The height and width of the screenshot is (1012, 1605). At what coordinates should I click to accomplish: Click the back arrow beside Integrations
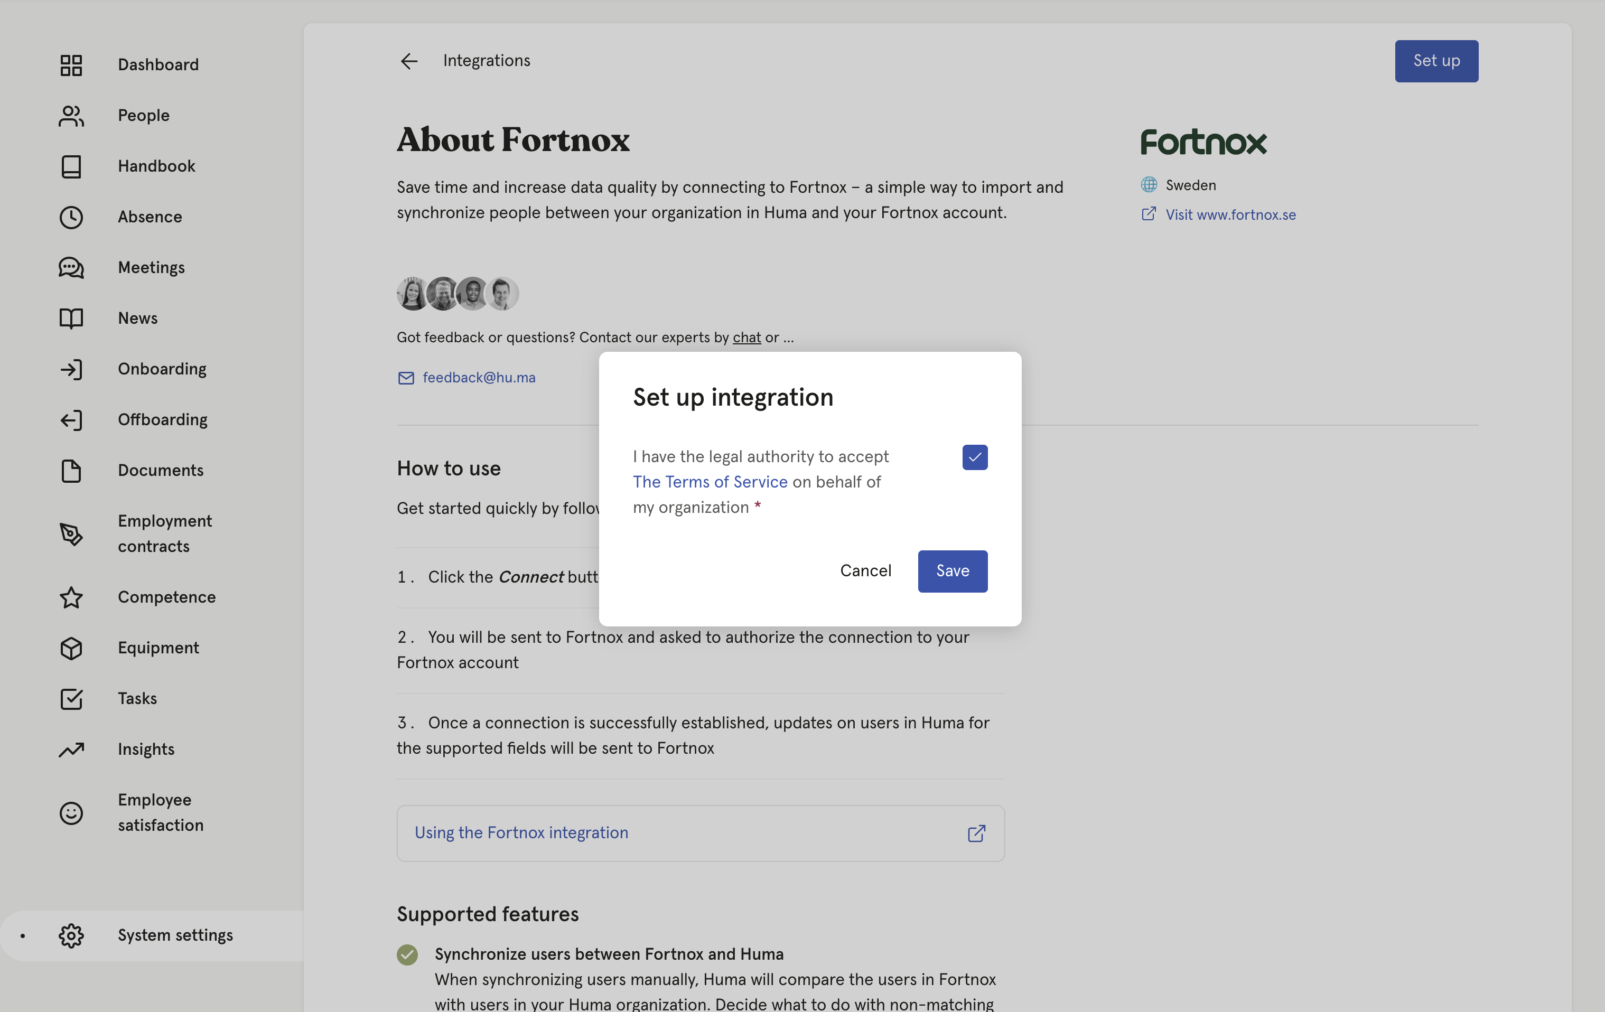pyautogui.click(x=408, y=61)
